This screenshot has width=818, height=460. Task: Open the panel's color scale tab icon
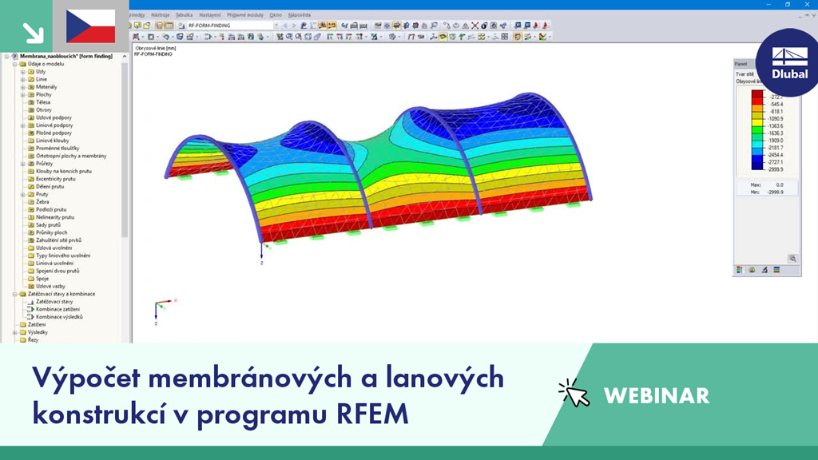pyautogui.click(x=739, y=270)
